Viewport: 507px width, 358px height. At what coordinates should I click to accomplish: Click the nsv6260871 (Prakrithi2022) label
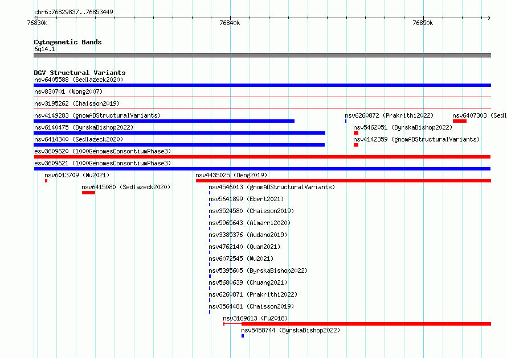coord(253,294)
